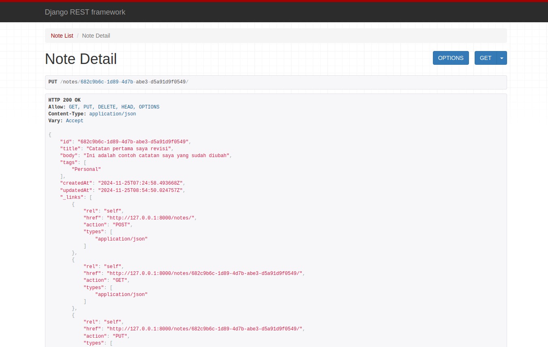Click the action value "GET" in JSON
The width and height of the screenshot is (548, 347).
[x=120, y=280]
